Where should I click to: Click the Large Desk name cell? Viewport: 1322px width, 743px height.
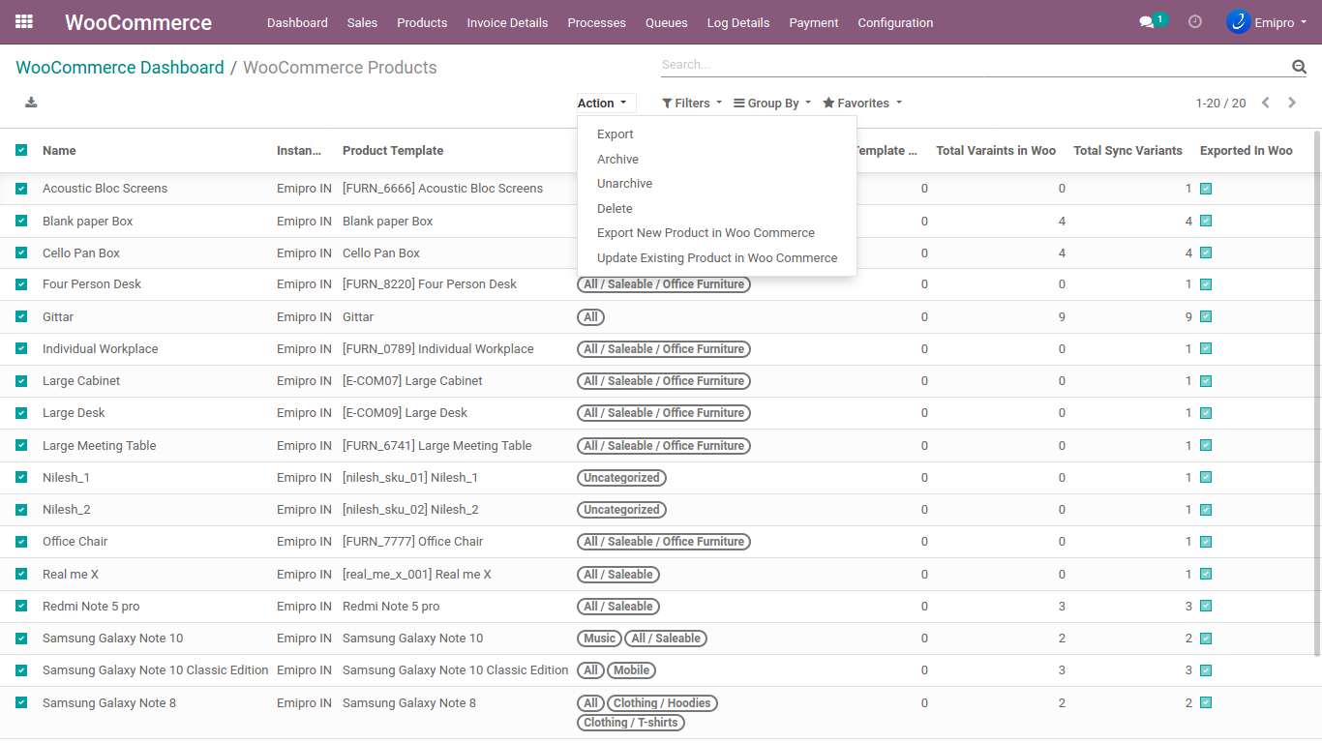(x=74, y=413)
